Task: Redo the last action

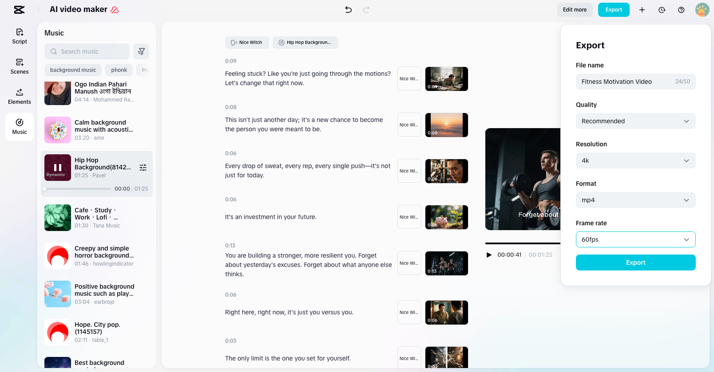Action: [366, 10]
